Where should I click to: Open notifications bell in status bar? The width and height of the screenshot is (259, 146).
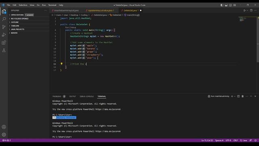[x=255, y=140]
